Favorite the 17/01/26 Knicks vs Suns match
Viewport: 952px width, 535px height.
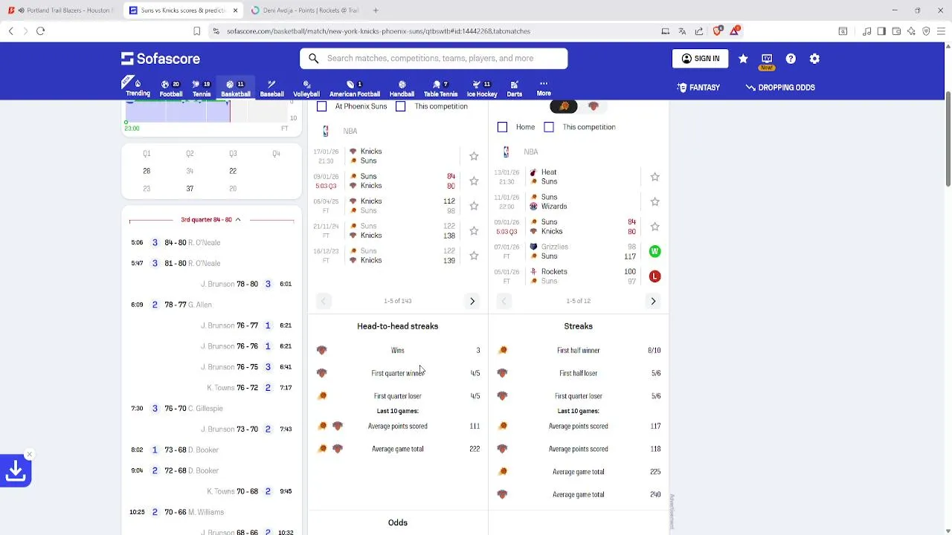click(x=474, y=156)
